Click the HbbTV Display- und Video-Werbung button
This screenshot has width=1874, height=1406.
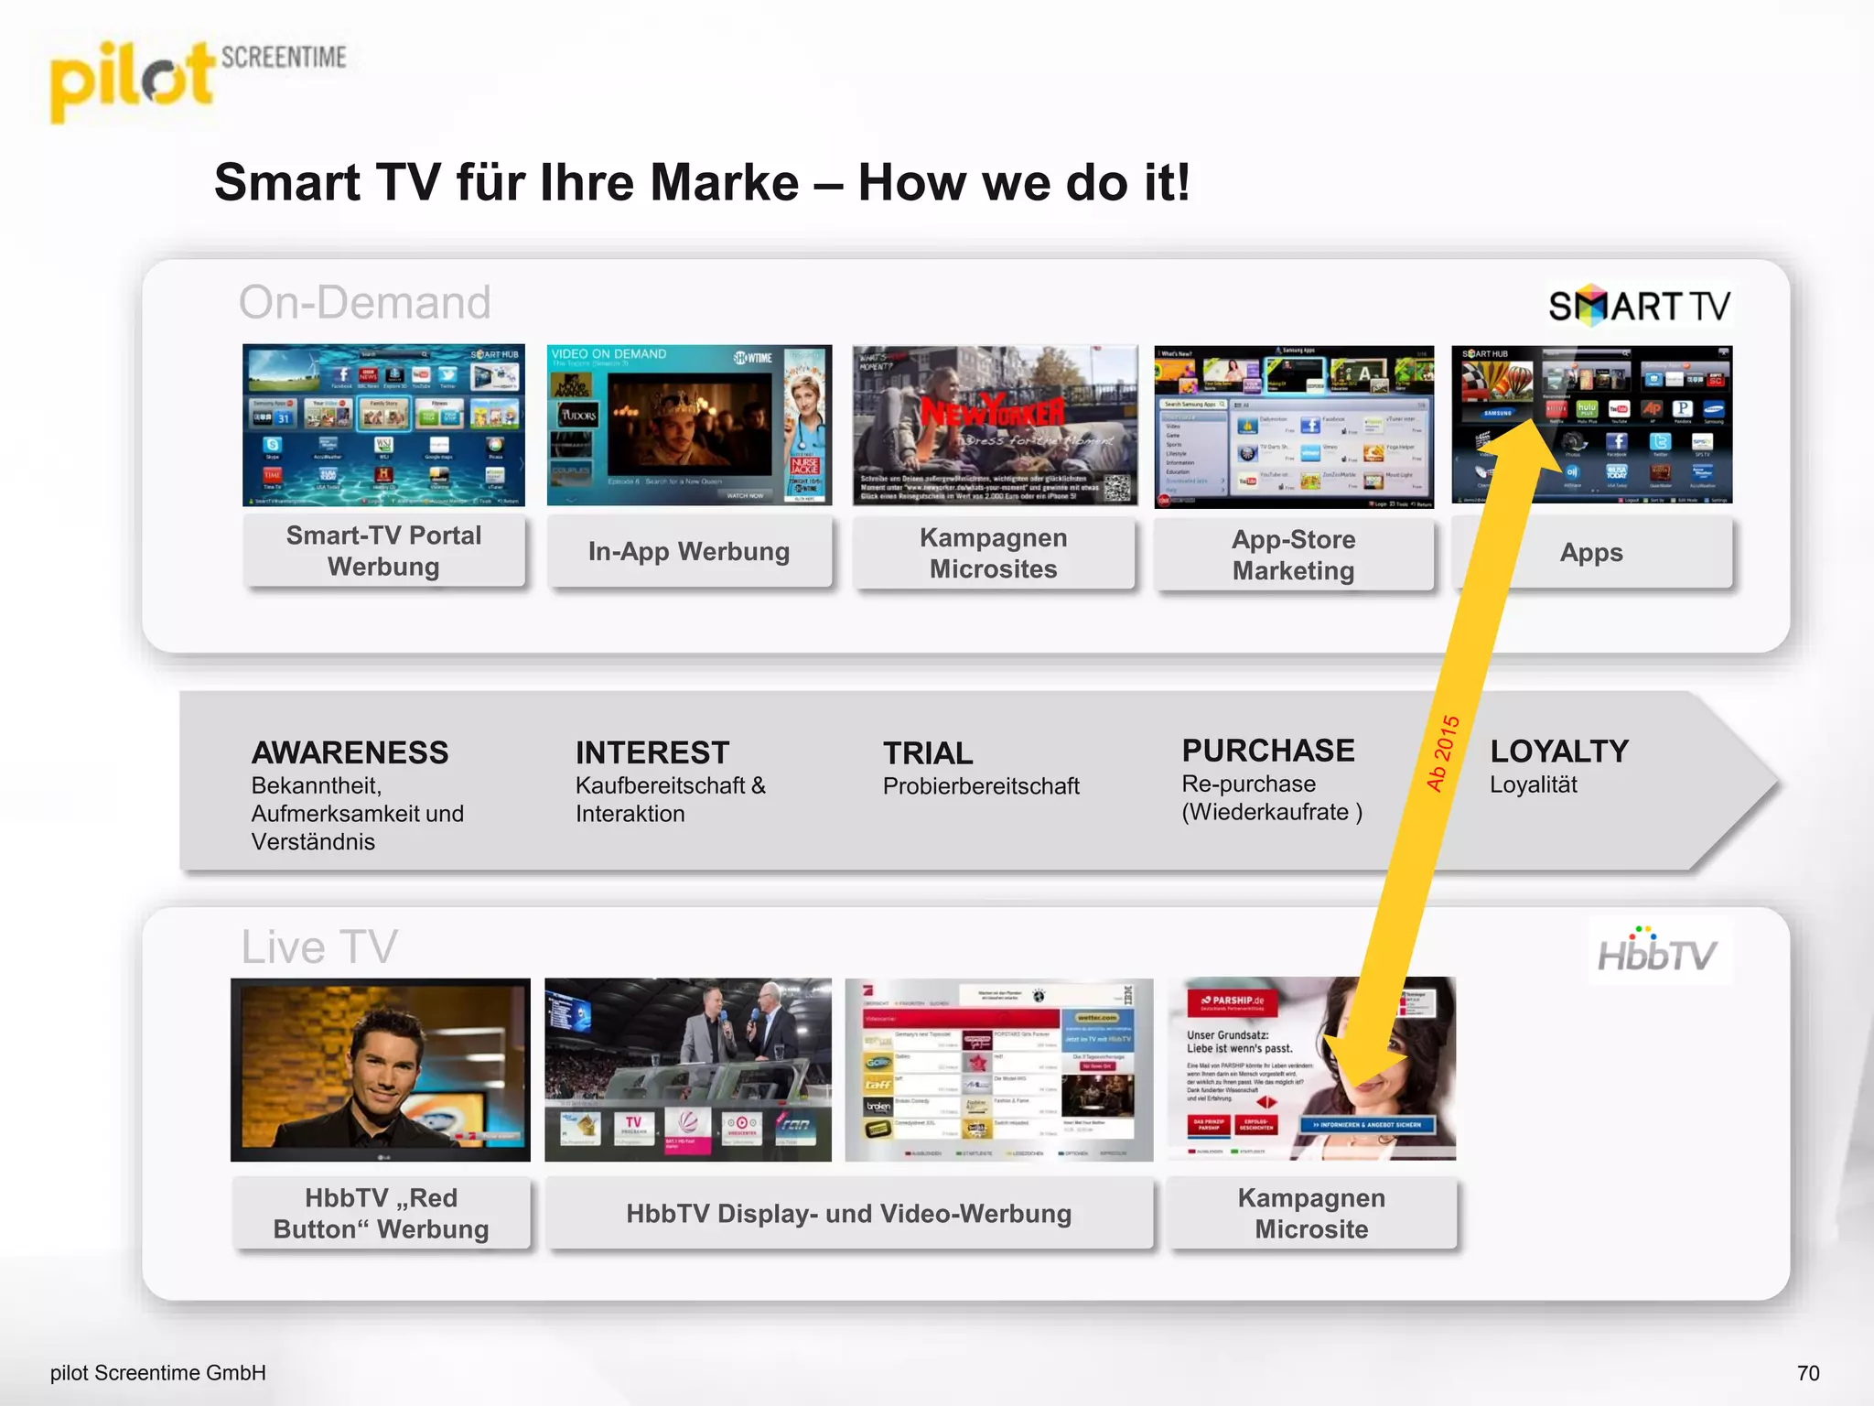point(848,1214)
